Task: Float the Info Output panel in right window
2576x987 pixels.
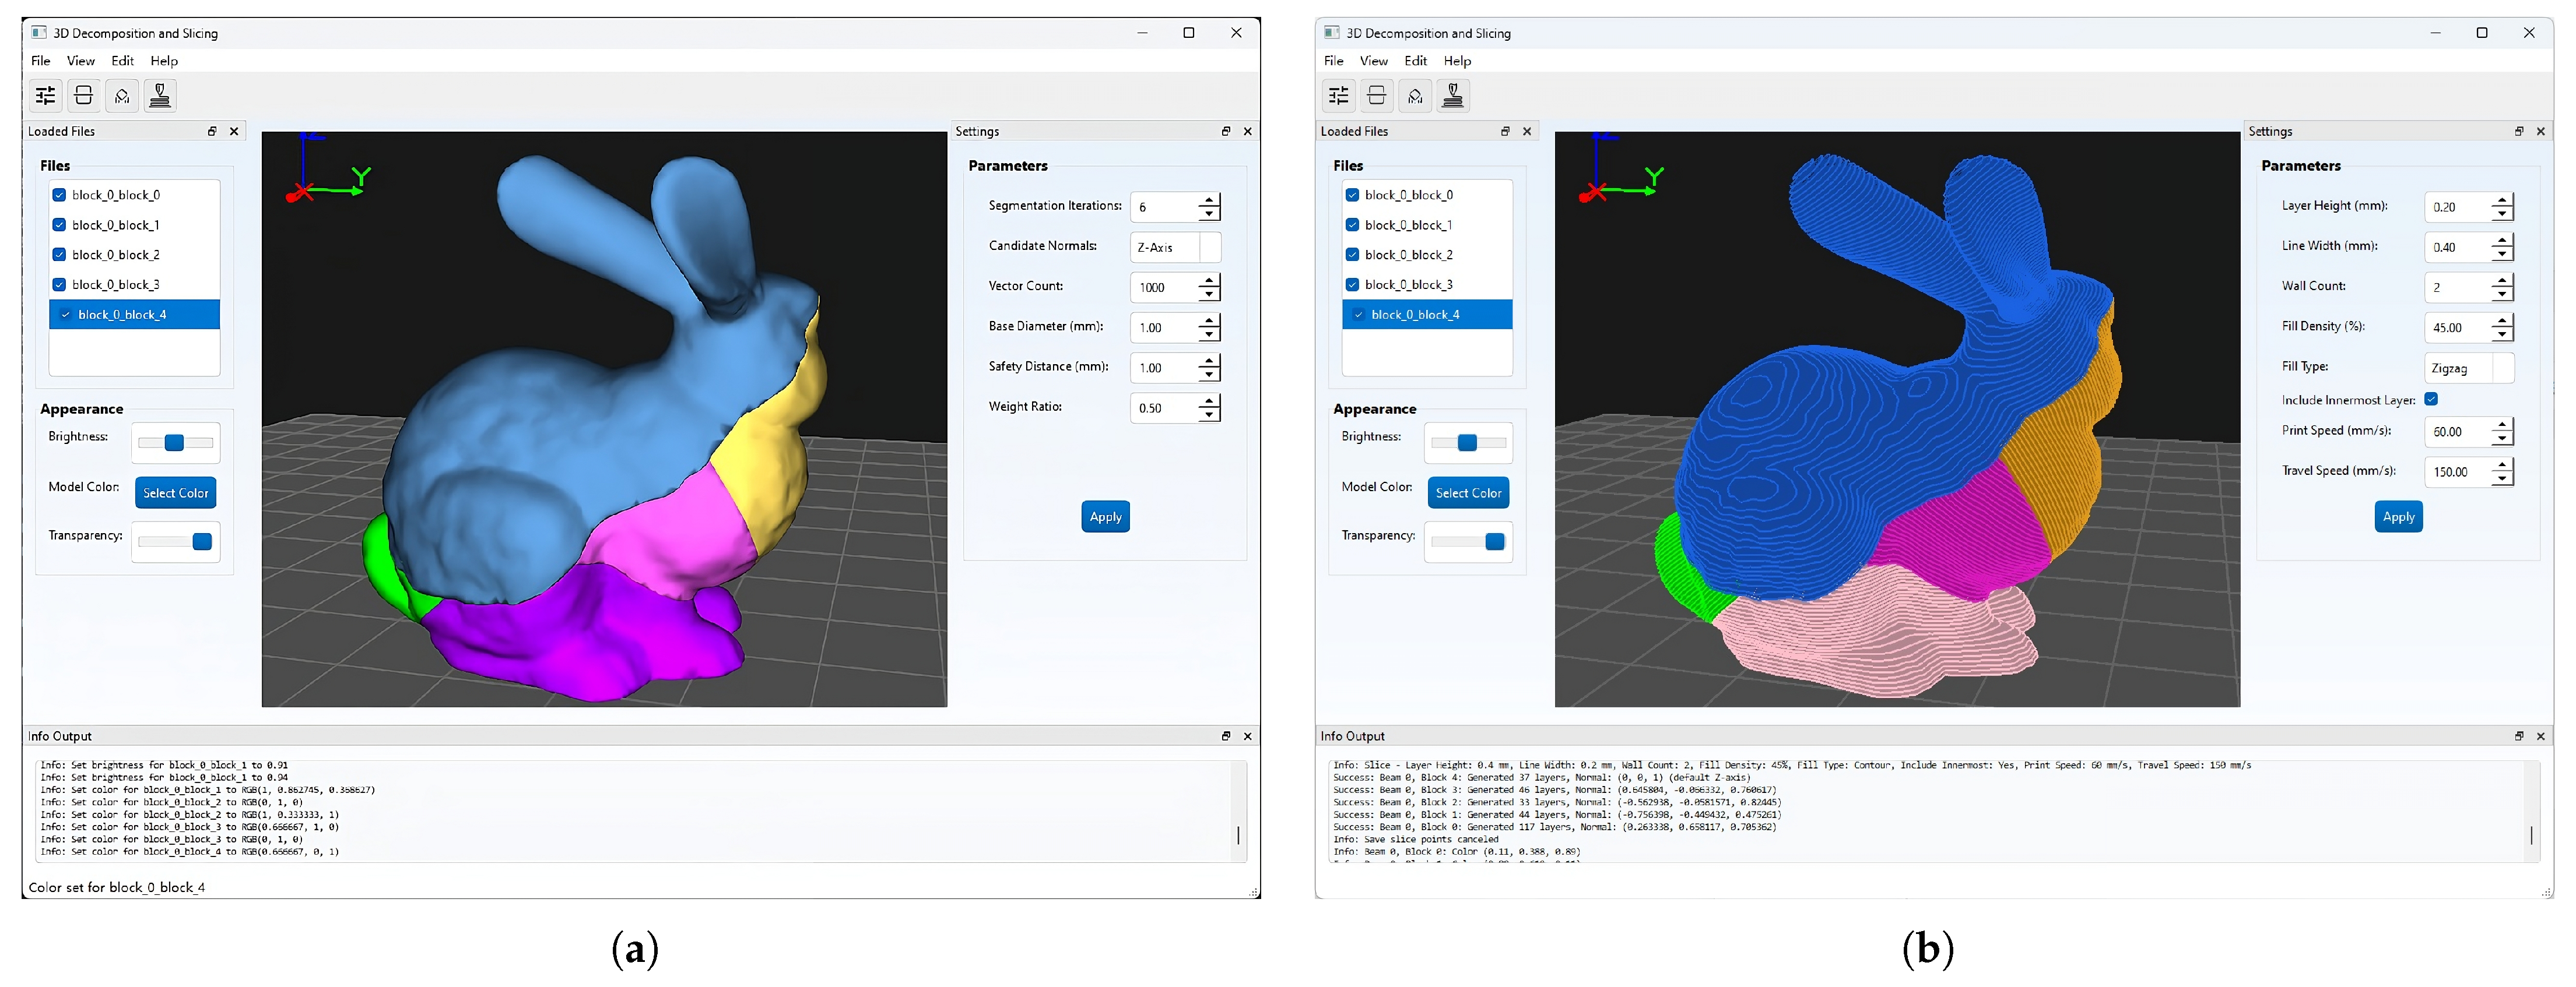Action: point(2519,736)
